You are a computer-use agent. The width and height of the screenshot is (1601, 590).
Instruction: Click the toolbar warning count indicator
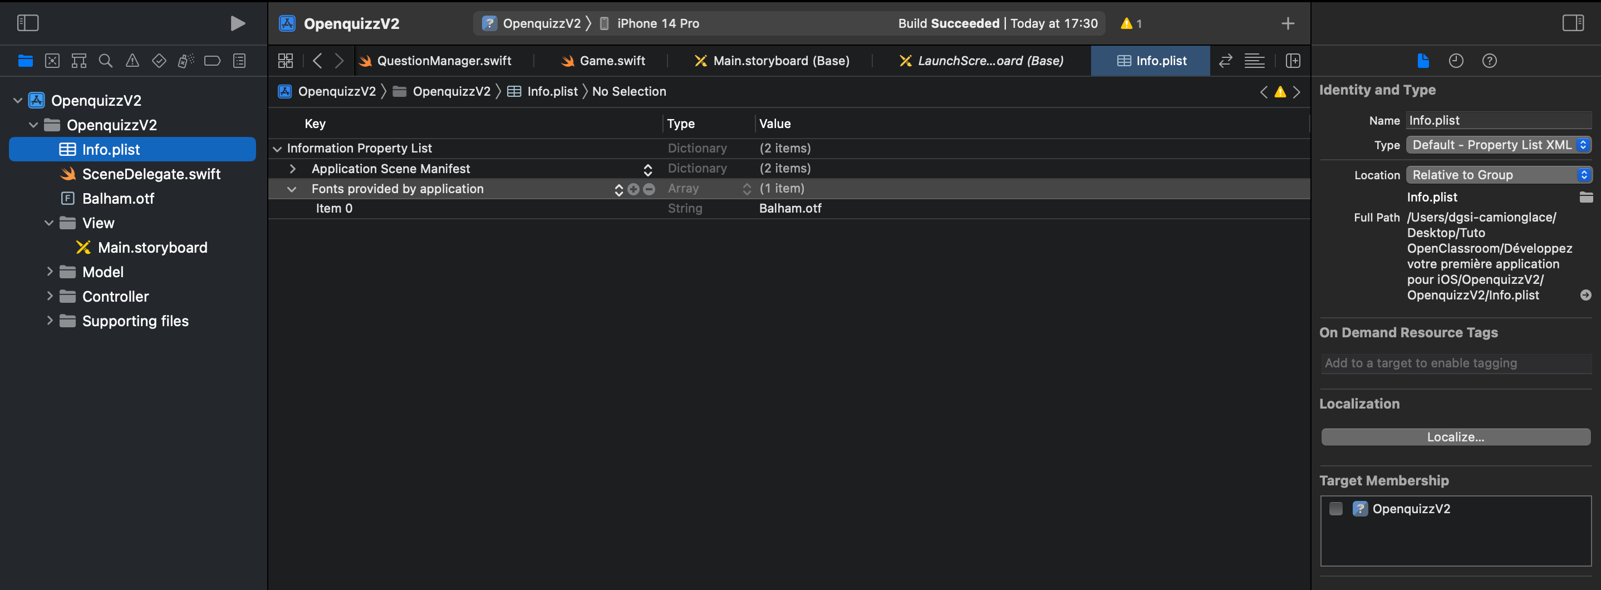[x=1131, y=23]
